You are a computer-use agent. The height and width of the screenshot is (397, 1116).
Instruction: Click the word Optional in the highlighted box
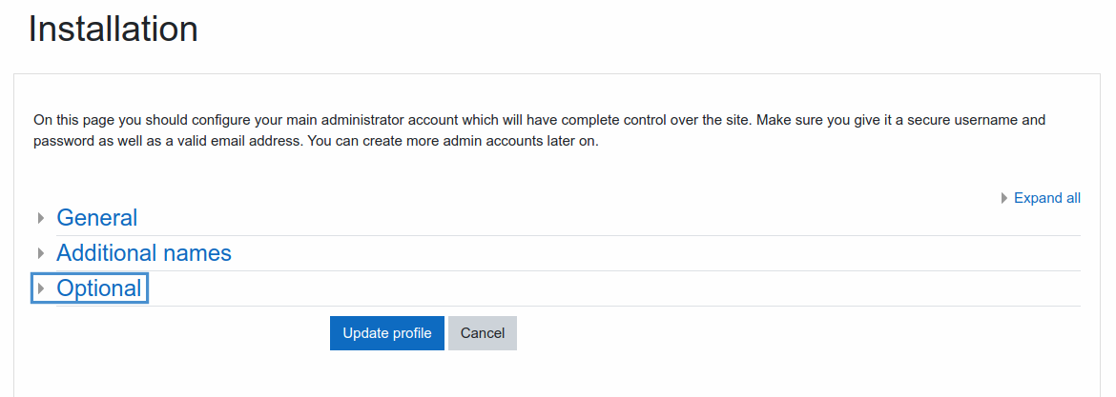[x=99, y=288]
